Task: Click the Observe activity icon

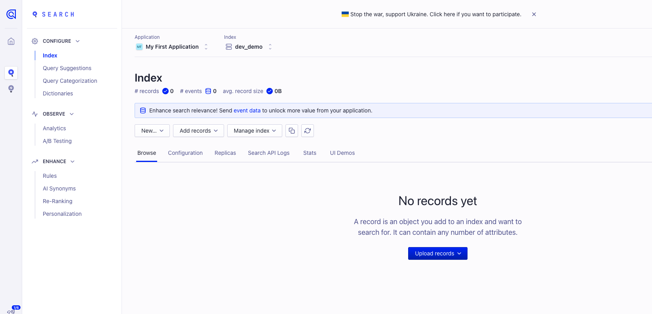Action: click(35, 114)
